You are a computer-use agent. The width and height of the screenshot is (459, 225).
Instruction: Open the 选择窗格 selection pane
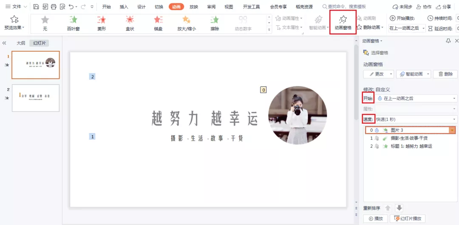376,53
